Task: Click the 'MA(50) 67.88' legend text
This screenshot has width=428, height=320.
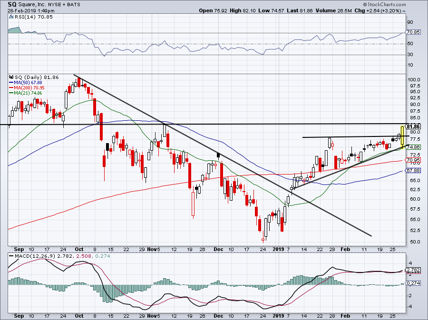Action: [28, 82]
